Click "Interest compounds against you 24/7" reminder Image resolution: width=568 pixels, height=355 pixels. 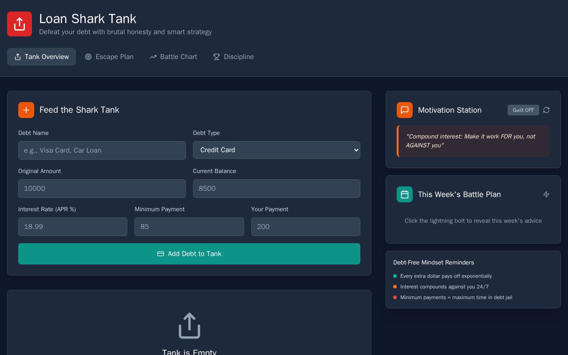(x=444, y=287)
